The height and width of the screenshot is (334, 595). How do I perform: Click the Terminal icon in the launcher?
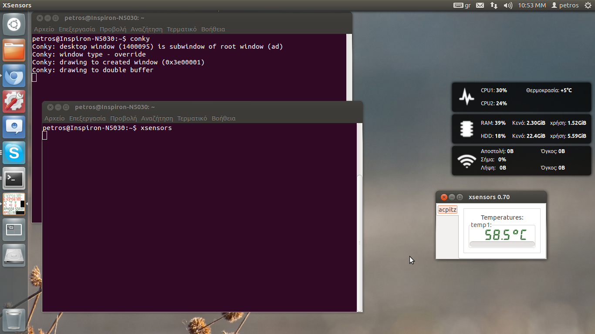(x=14, y=178)
